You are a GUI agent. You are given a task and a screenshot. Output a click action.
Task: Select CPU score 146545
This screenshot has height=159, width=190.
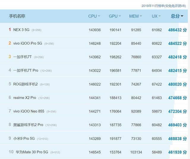pyautogui.click(x=95, y=152)
